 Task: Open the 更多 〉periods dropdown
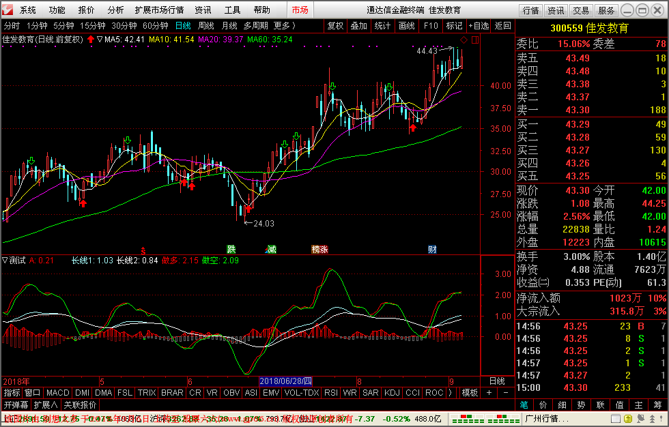[285, 25]
